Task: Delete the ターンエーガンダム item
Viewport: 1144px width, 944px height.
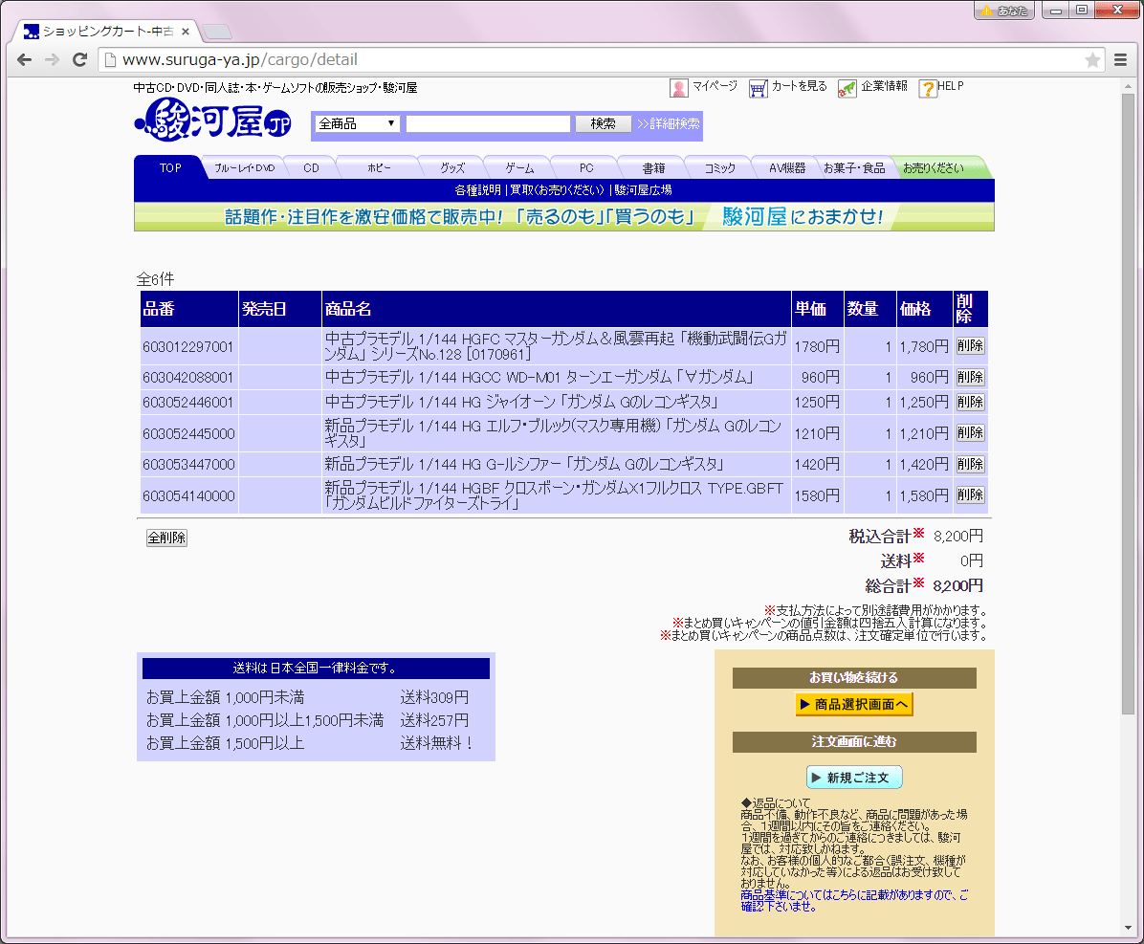Action: click(x=970, y=377)
